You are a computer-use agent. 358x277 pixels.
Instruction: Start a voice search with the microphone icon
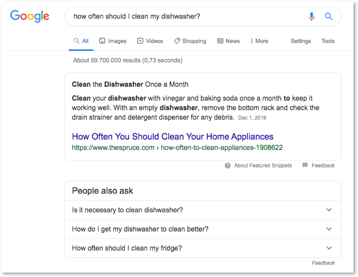point(312,16)
